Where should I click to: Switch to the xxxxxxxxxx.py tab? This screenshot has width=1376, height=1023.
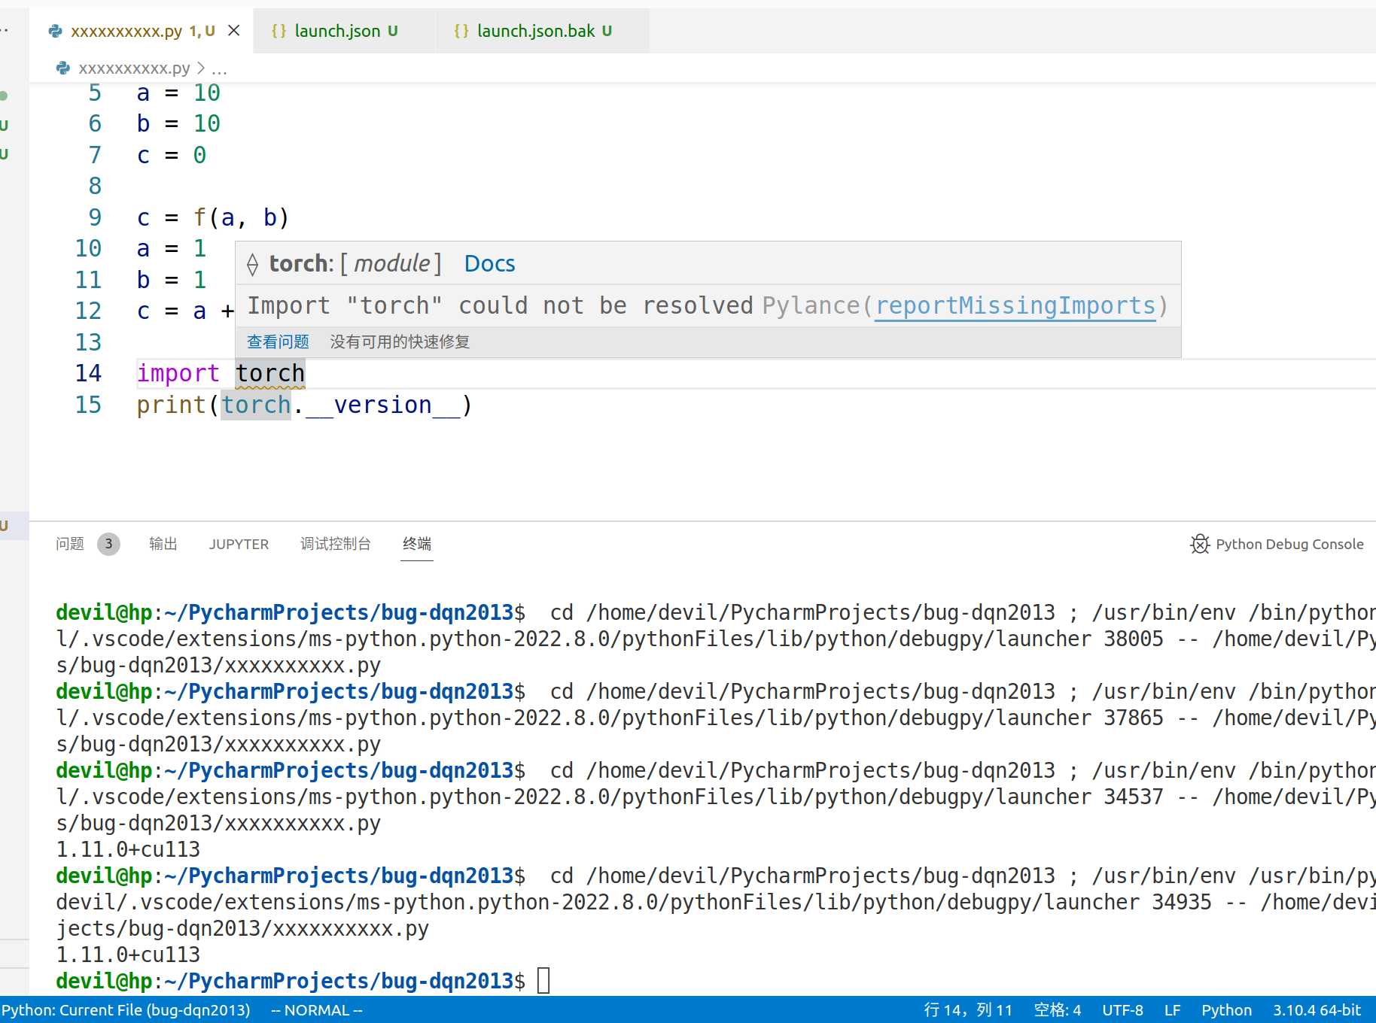pyautogui.click(x=126, y=31)
